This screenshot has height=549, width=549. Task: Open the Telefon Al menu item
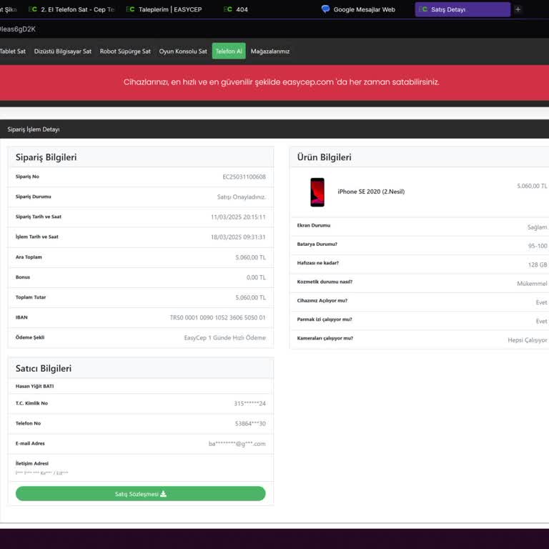click(229, 51)
